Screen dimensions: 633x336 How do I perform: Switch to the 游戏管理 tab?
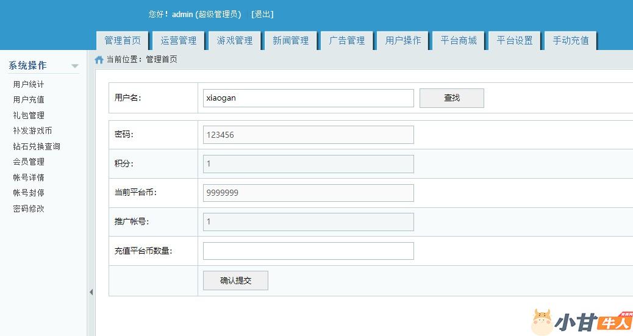(235, 40)
